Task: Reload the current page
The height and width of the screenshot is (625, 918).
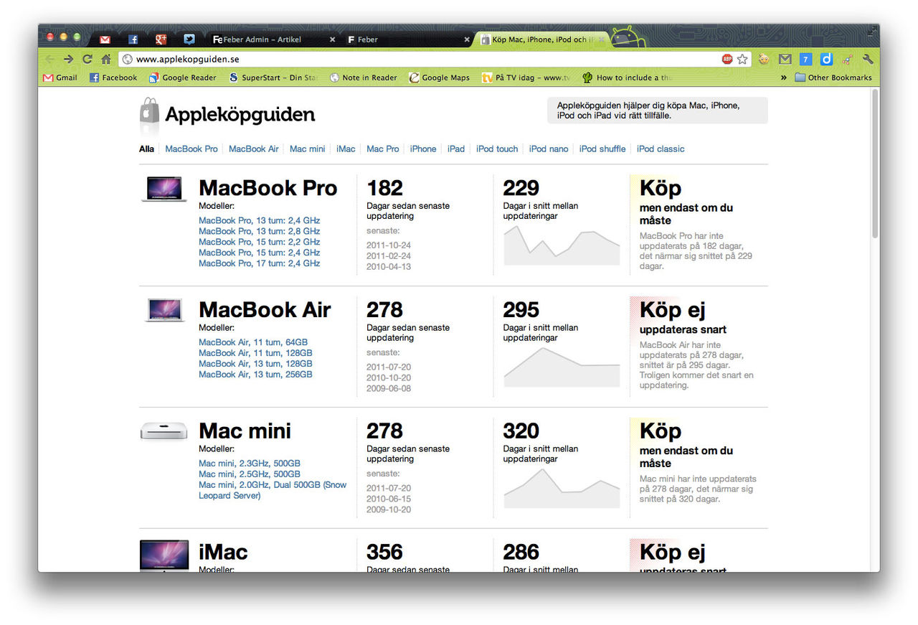Action: pyautogui.click(x=87, y=59)
